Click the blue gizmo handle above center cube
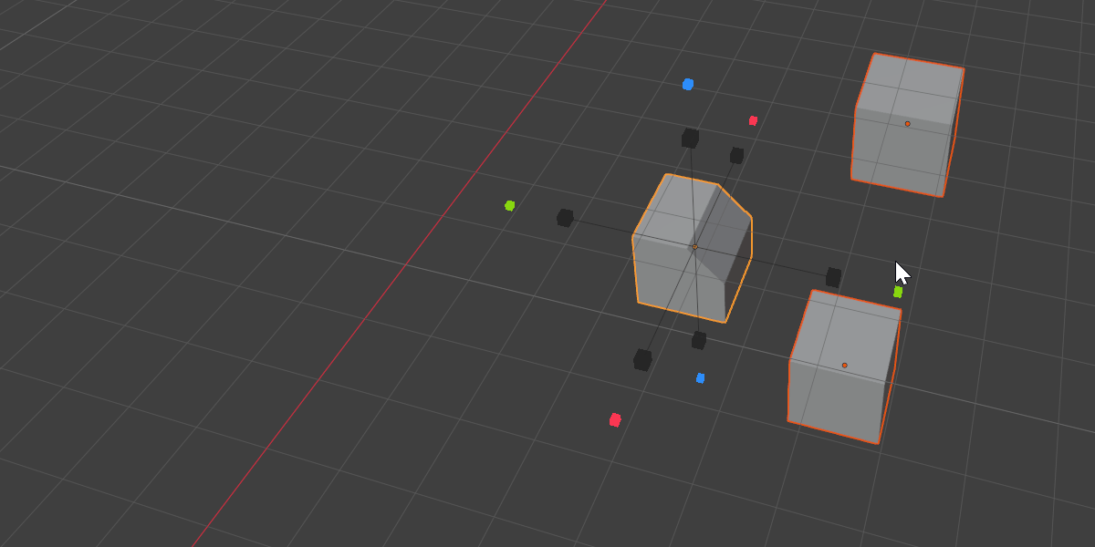This screenshot has width=1095, height=547. pos(688,85)
